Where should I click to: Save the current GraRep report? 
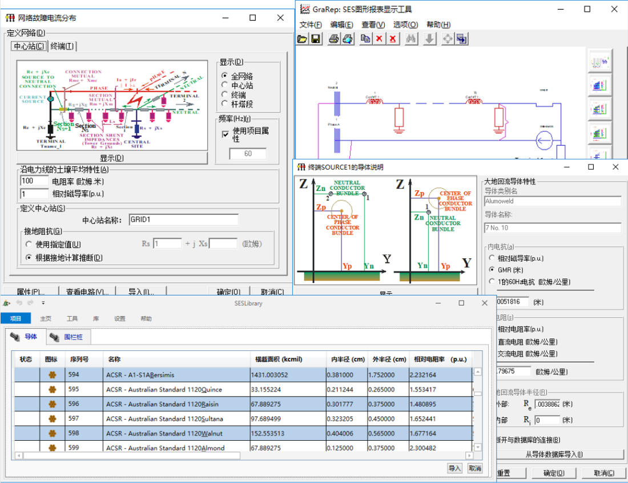tap(316, 39)
